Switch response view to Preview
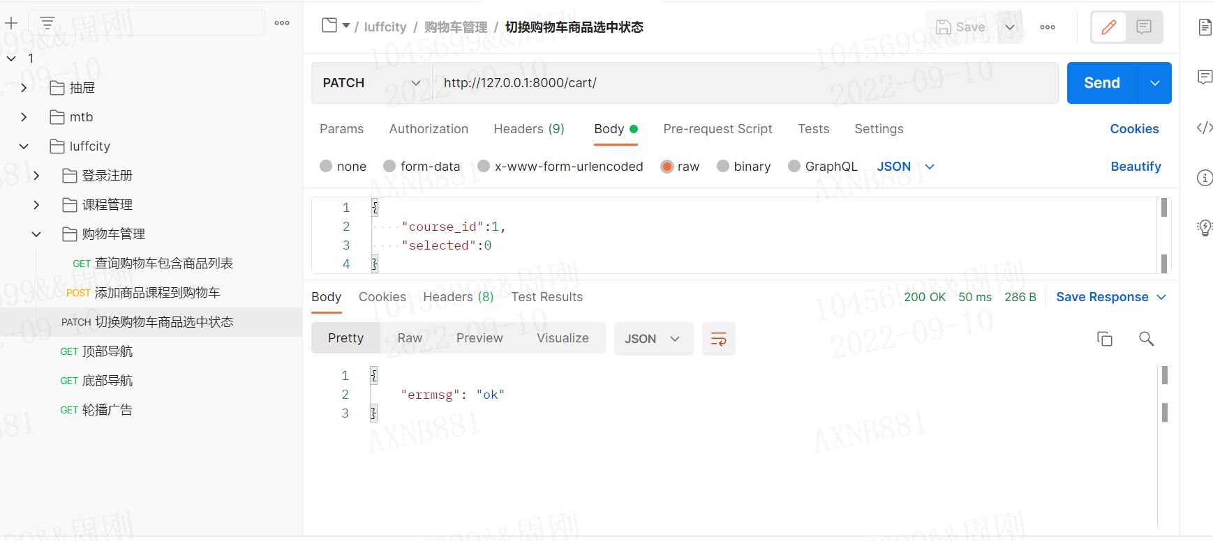1213x541 pixels. coord(479,338)
